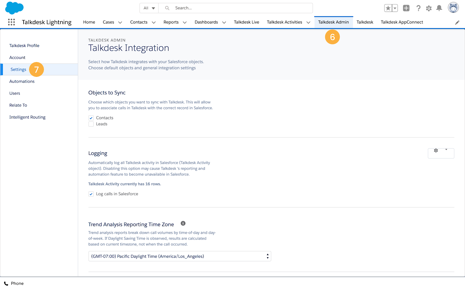
Task: Uncheck the Contacts sync checkbox
Action: click(91, 118)
